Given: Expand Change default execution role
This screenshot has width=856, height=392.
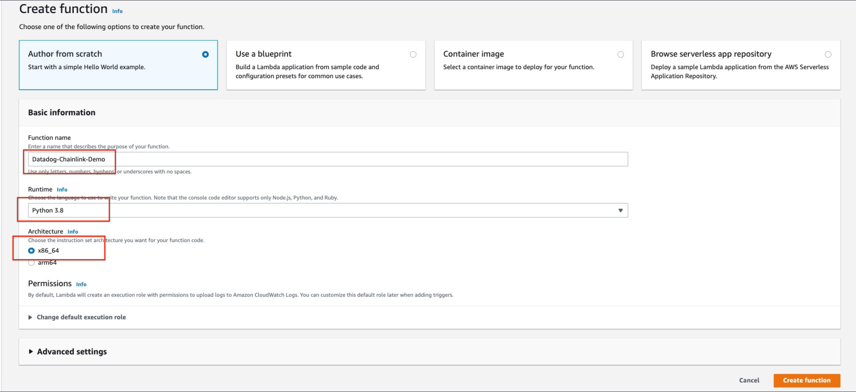Looking at the screenshot, I should pyautogui.click(x=81, y=317).
